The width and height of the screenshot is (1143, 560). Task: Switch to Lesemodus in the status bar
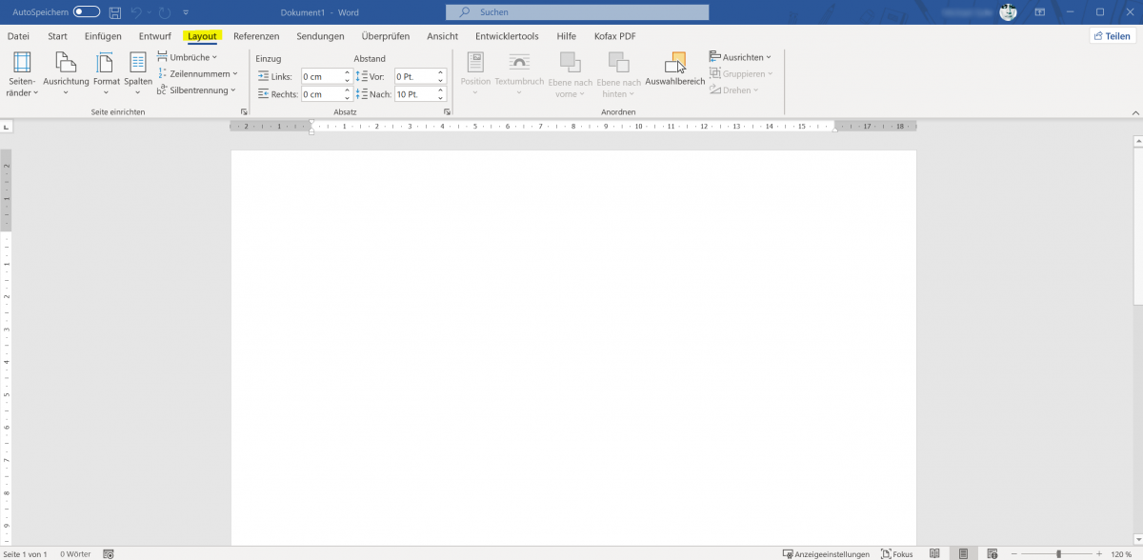[935, 553]
